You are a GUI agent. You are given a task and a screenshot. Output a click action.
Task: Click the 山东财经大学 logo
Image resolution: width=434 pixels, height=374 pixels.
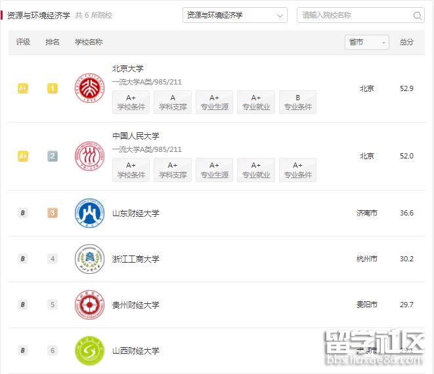[90, 213]
